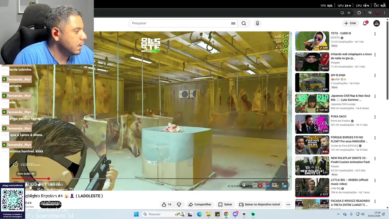Open options for NEW ROLEPLAY EMOTE V2
The width and height of the screenshot is (389, 219).
coord(375,159)
